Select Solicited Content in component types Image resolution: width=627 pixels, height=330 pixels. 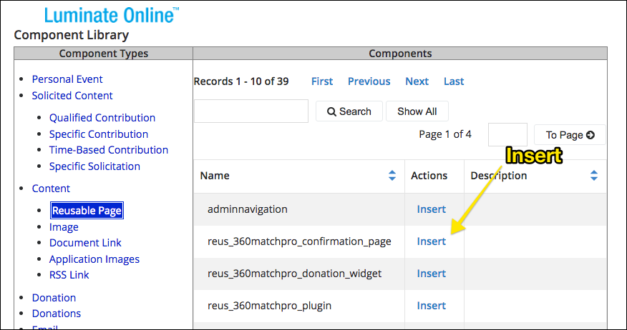pyautogui.click(x=72, y=96)
